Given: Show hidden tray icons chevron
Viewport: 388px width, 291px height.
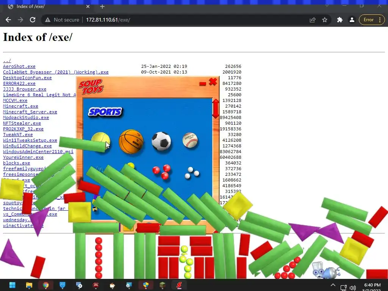Looking at the screenshot, I should click(x=333, y=285).
